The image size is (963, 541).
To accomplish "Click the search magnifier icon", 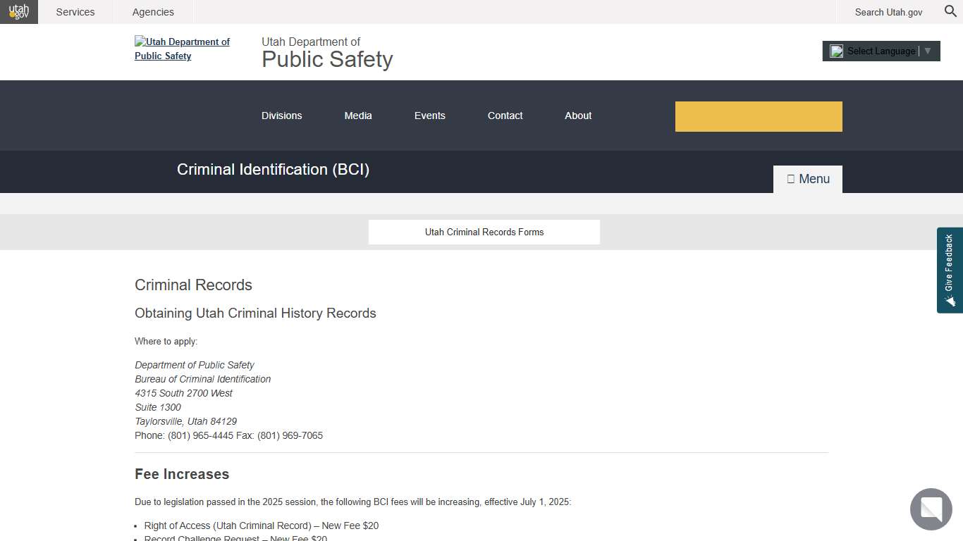I will 950,11.
